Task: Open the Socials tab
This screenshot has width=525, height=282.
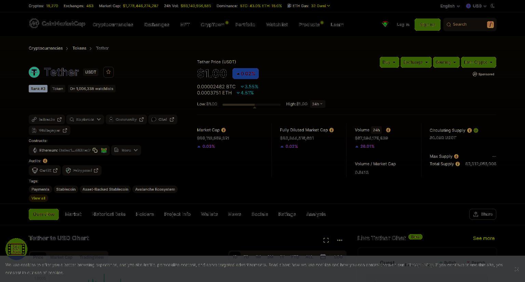Action: pos(260,214)
